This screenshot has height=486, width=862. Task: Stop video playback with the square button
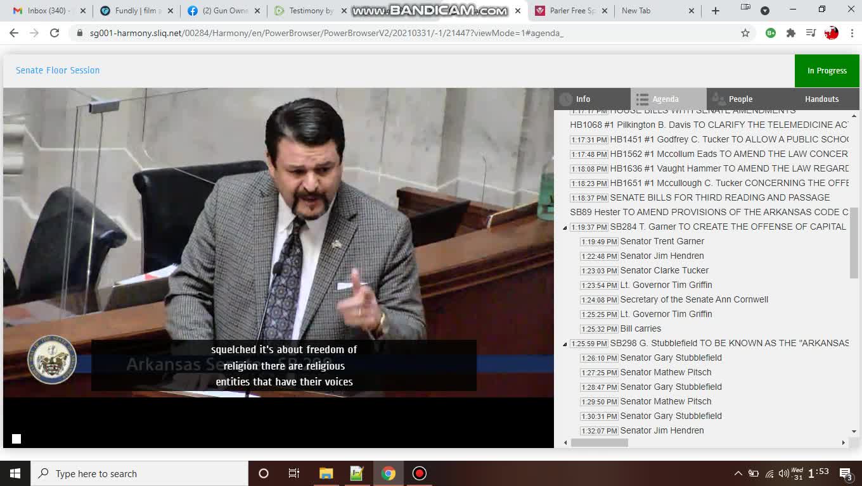(x=16, y=439)
